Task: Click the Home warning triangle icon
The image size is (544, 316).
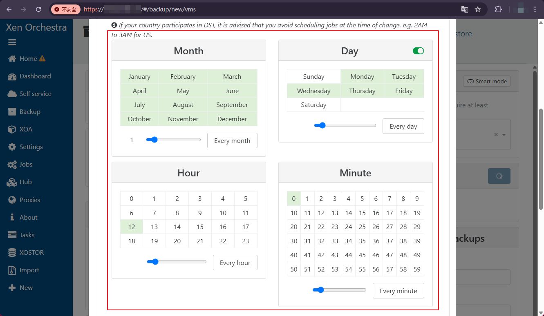Action: pyautogui.click(x=42, y=58)
